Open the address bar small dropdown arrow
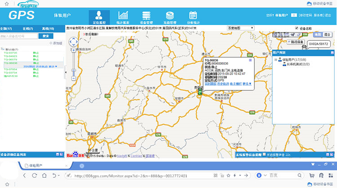Viewport: 337px width, 188px height. point(240,175)
